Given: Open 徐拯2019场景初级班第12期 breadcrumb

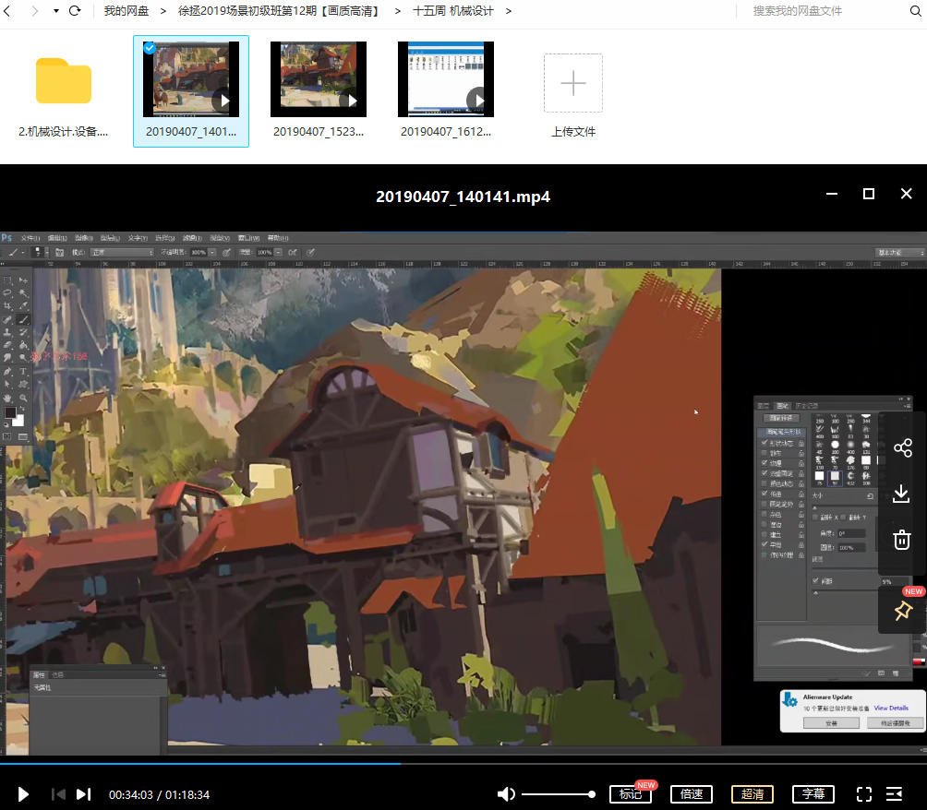Looking at the screenshot, I should point(279,11).
